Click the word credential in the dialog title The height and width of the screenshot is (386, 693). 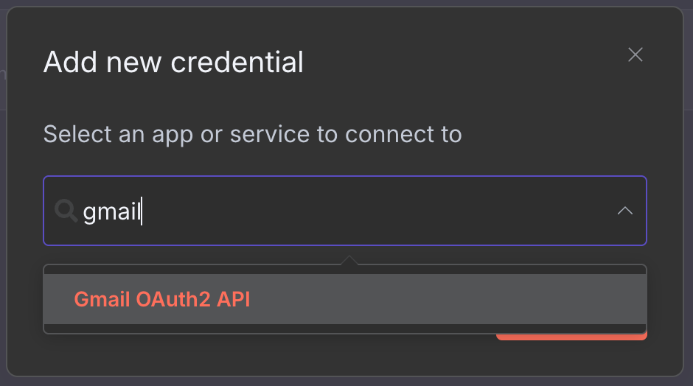237,62
